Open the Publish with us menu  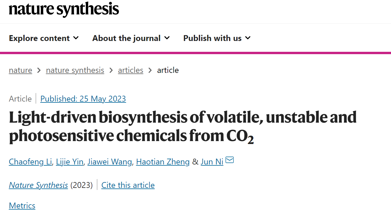217,38
